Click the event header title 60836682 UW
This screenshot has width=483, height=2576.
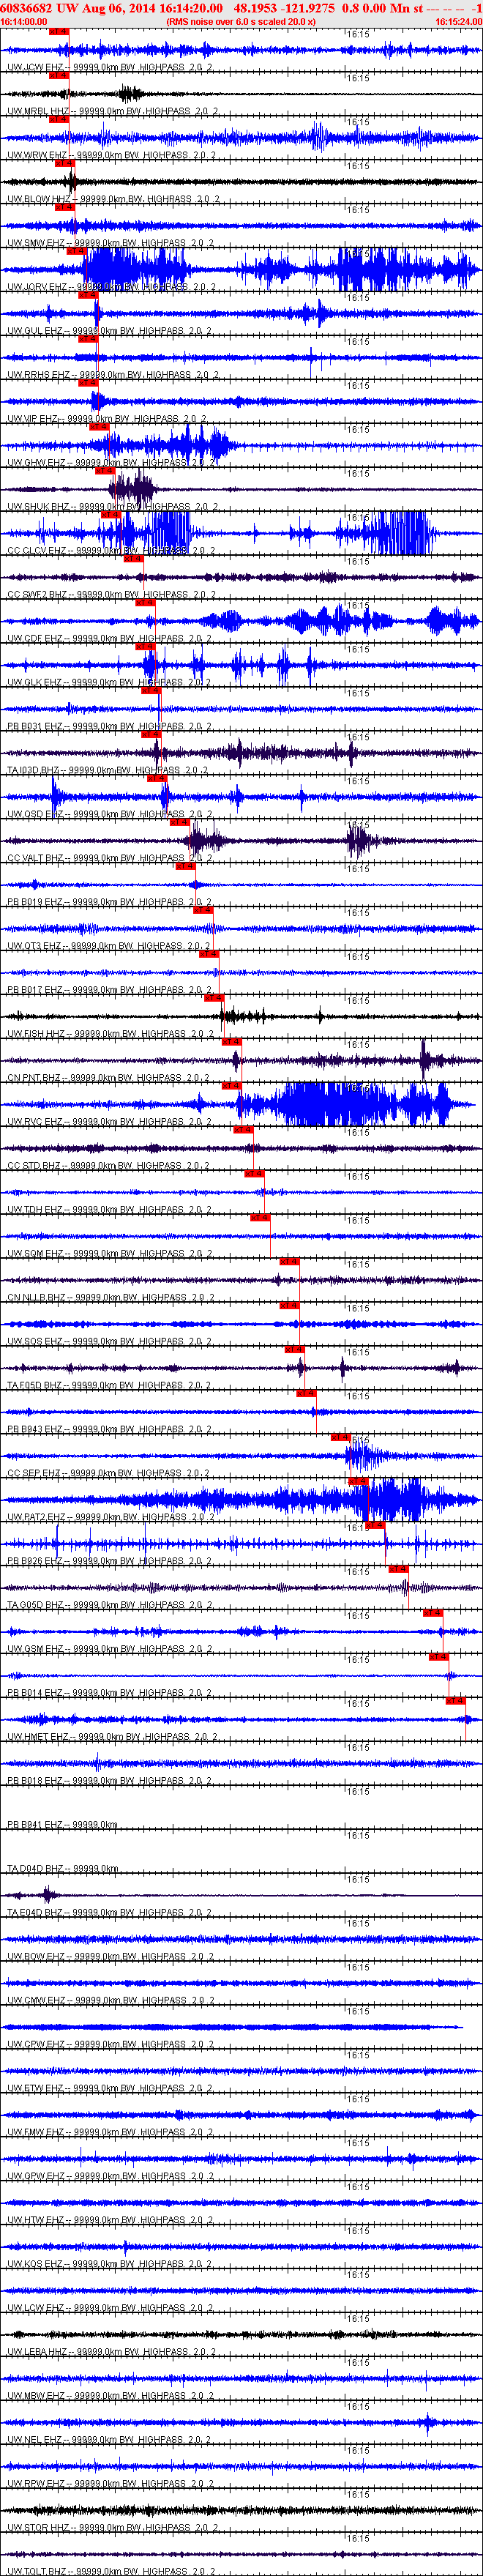click(40, 7)
